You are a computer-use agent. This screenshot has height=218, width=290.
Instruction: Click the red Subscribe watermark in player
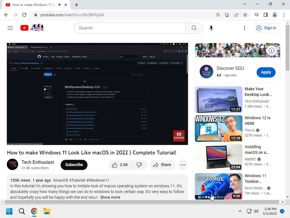pos(179,136)
